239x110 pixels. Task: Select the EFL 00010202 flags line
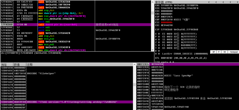[x=181, y=58]
